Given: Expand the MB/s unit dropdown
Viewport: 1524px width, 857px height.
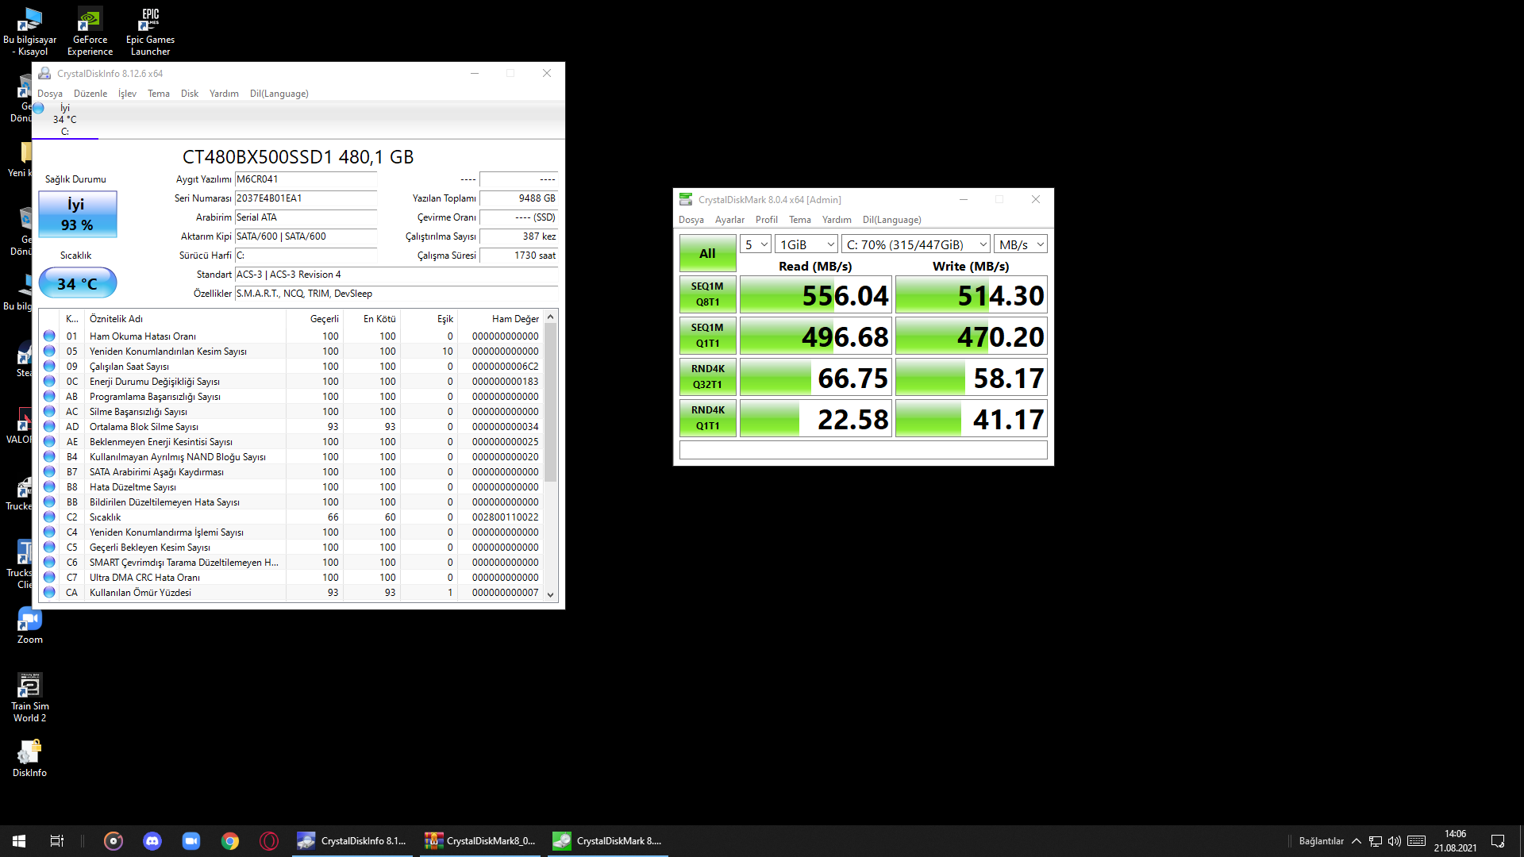Looking at the screenshot, I should coord(1021,244).
